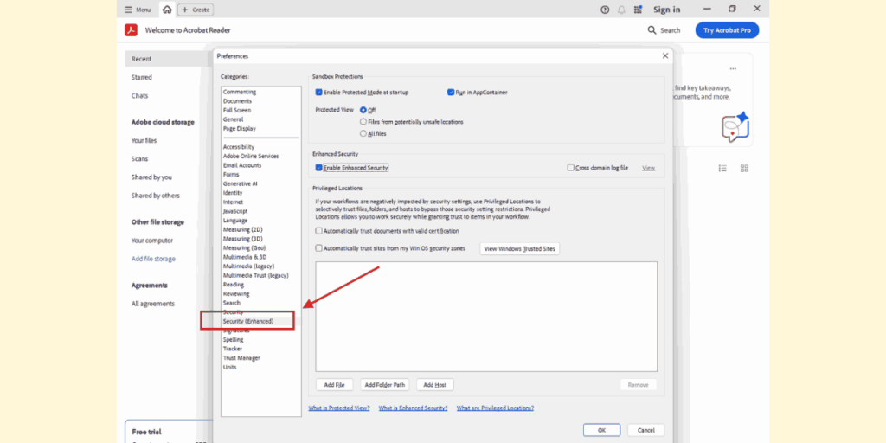Select Measuring (Geo) category
Viewport: 886px width, 443px height.
[244, 247]
